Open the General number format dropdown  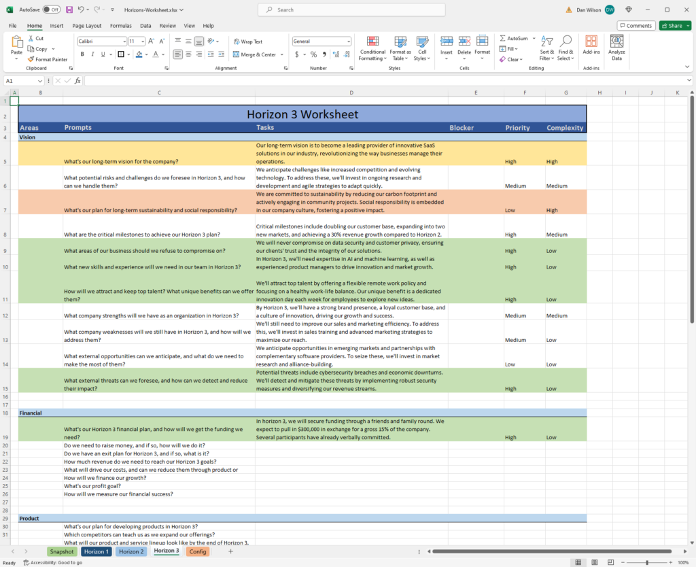tap(348, 41)
